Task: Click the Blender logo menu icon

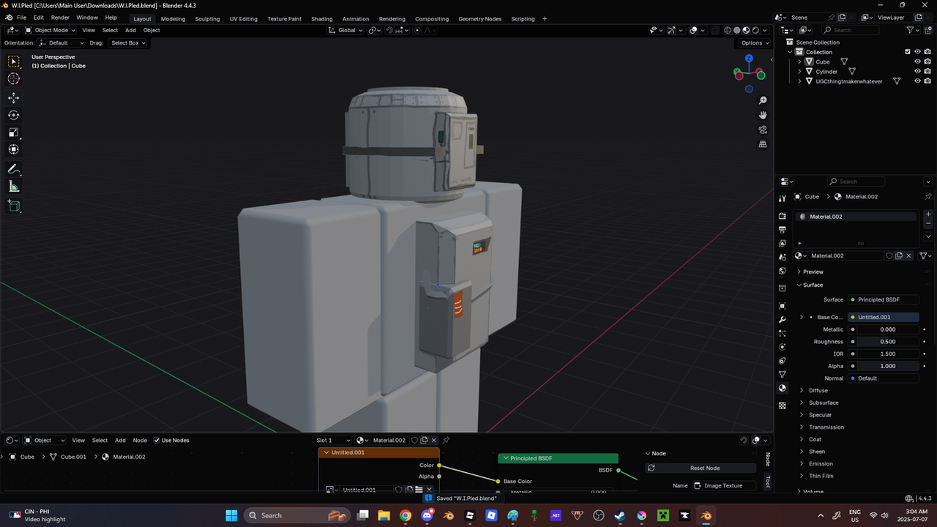Action: [8, 18]
